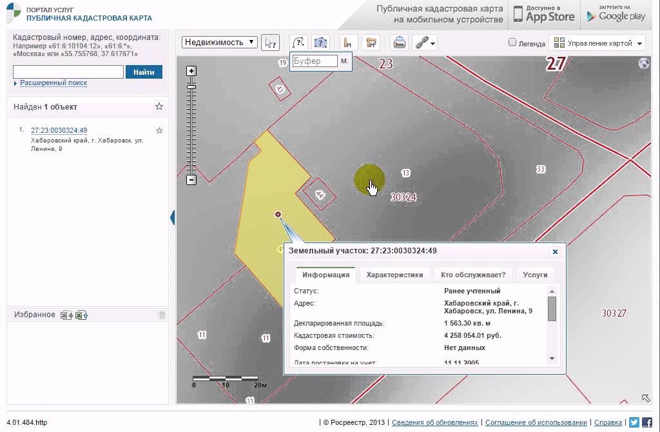The image size is (660, 432).
Task: Click the Rosreestr portal logo
Action: (14, 13)
